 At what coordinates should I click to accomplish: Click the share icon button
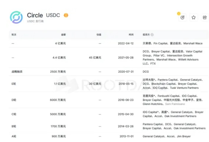click(x=205, y=17)
